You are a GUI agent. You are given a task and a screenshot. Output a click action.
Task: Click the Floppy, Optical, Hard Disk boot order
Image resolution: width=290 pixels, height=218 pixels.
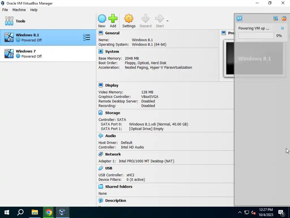(146, 63)
